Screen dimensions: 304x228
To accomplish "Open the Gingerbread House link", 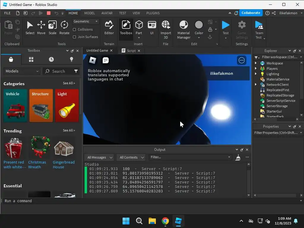I will coord(64,164).
